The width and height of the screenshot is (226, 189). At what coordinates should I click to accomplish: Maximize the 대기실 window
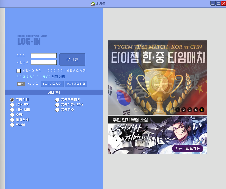pos(218,3)
